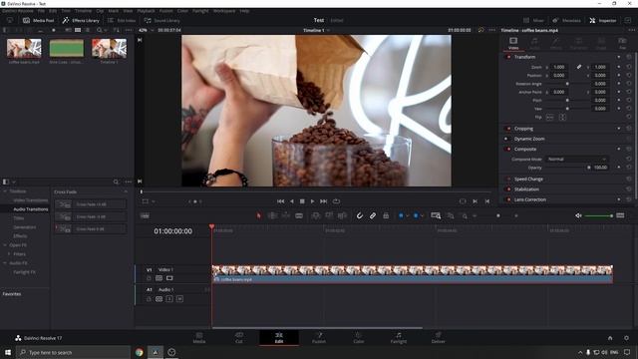
Task: Select the Timeline 1 thumbnail in media pool
Action: (x=109, y=48)
